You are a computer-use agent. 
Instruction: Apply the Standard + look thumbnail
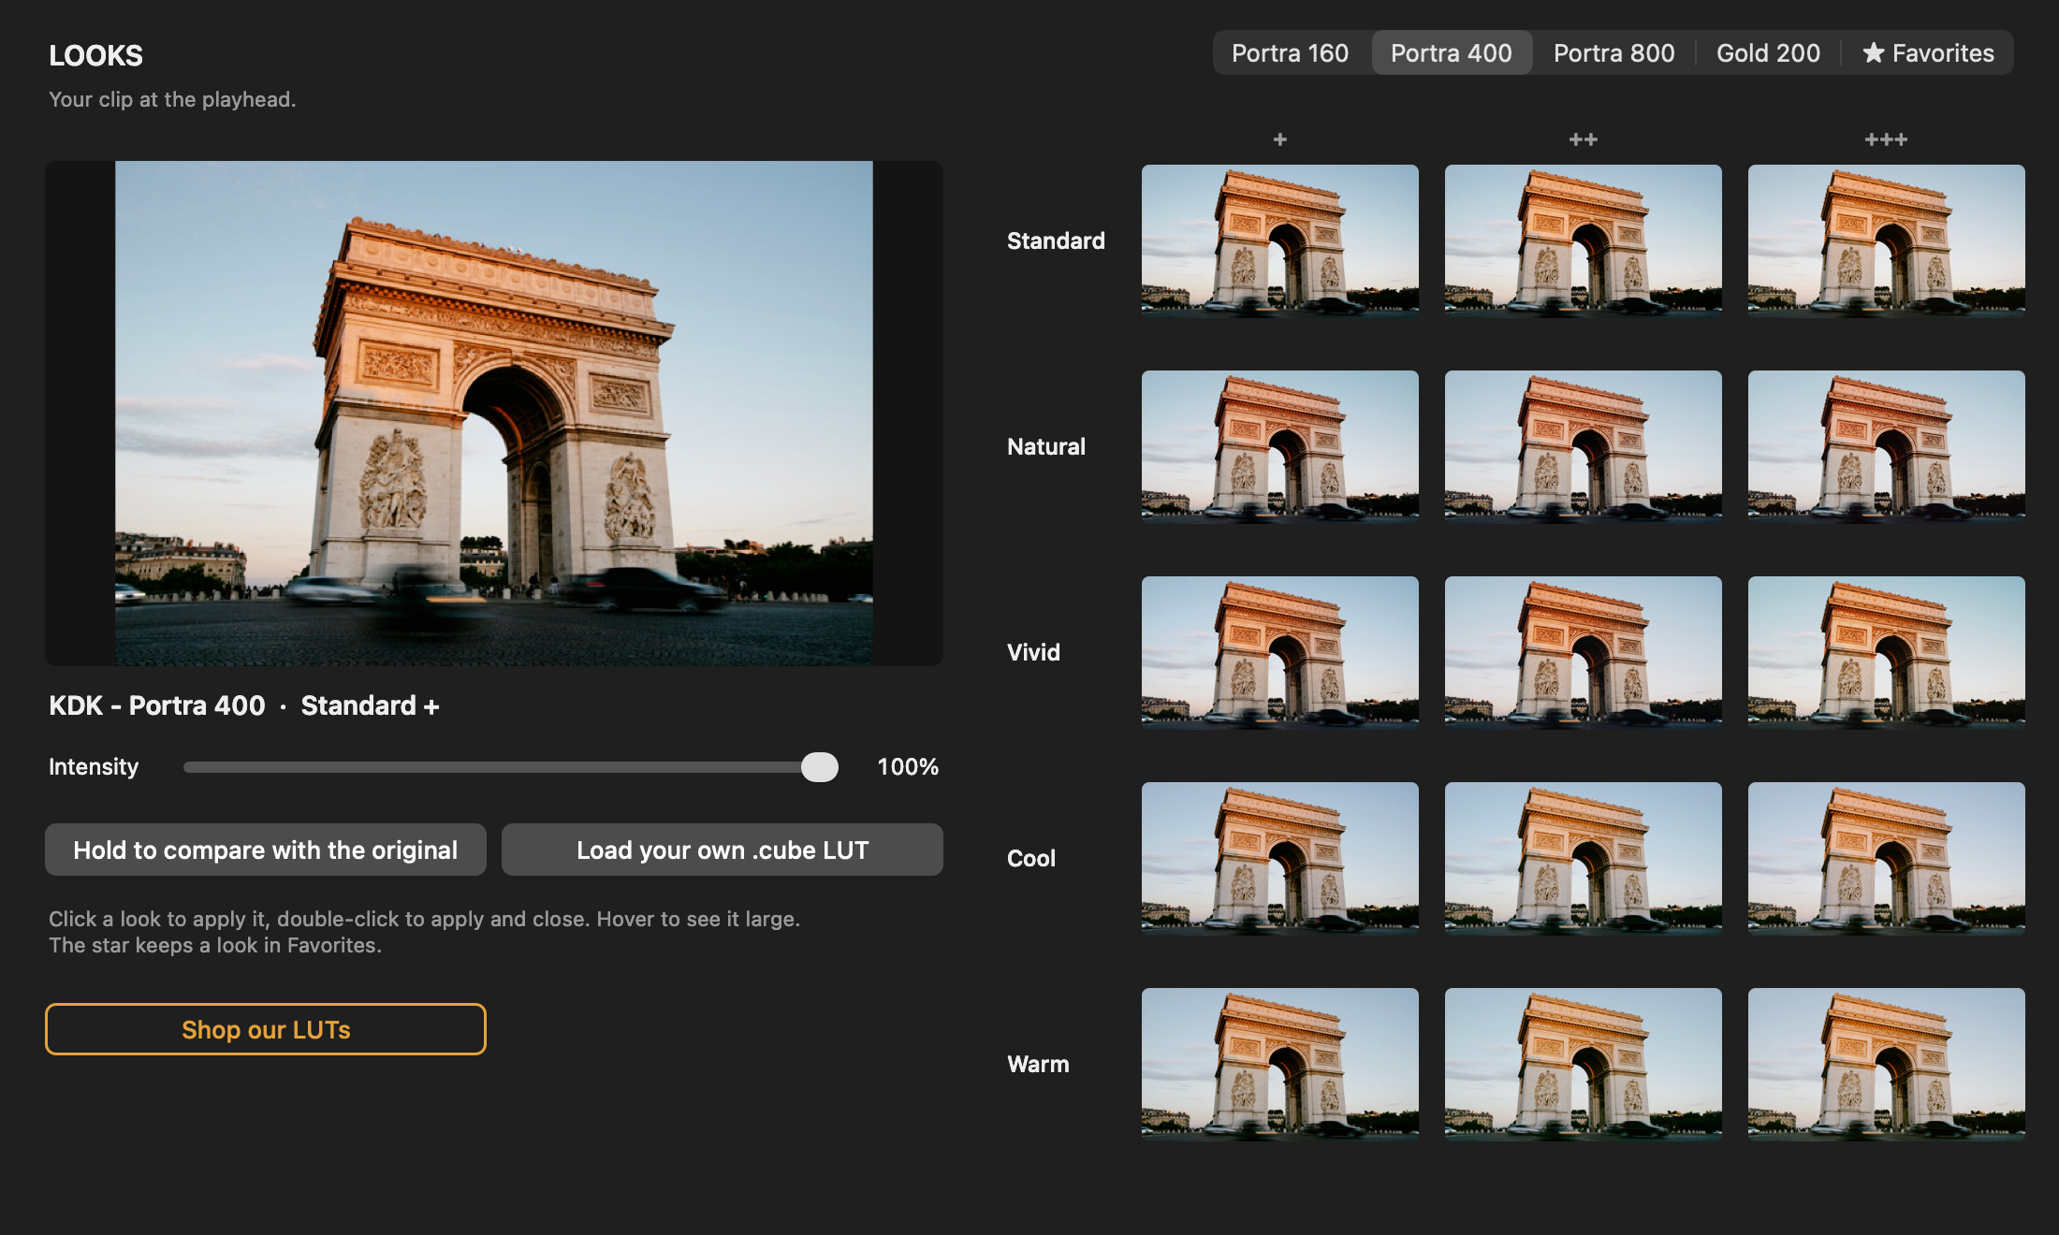click(x=1280, y=240)
